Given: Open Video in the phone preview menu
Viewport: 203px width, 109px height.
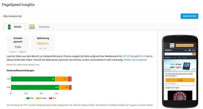Looking at the screenshot, I should (x=180, y=58).
